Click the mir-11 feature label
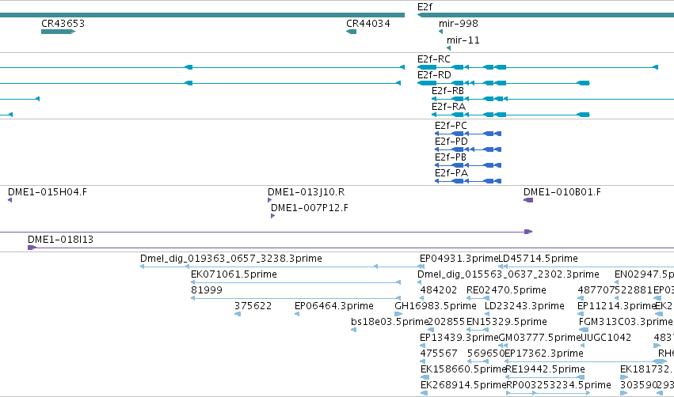Viewport: 674px width, 397px height. [x=463, y=40]
